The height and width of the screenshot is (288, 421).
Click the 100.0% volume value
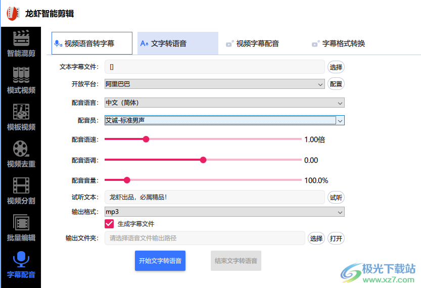[316, 180]
